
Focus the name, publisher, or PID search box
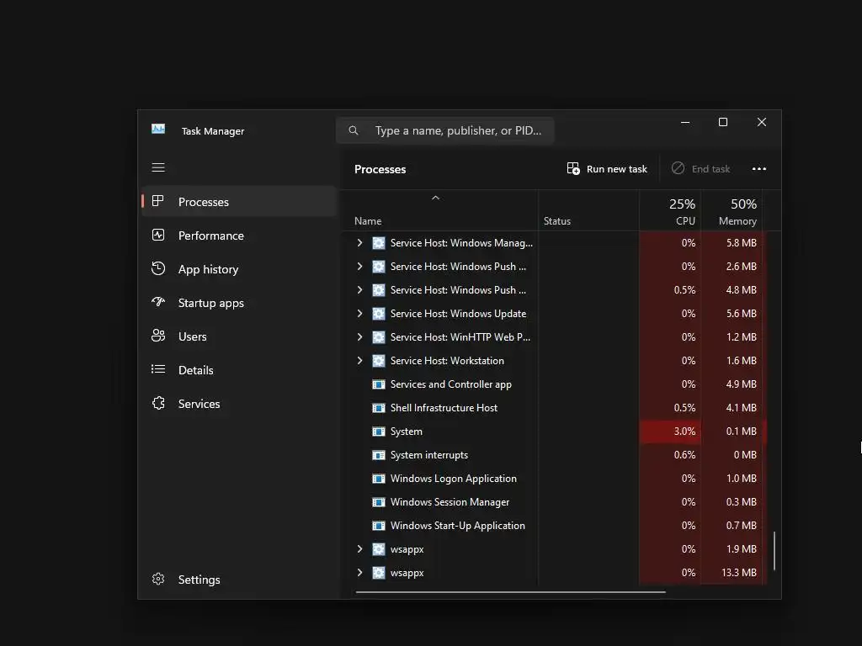pyautogui.click(x=444, y=130)
